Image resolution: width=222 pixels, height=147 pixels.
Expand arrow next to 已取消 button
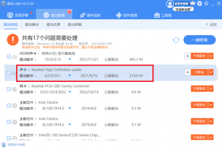pyautogui.click(x=211, y=72)
